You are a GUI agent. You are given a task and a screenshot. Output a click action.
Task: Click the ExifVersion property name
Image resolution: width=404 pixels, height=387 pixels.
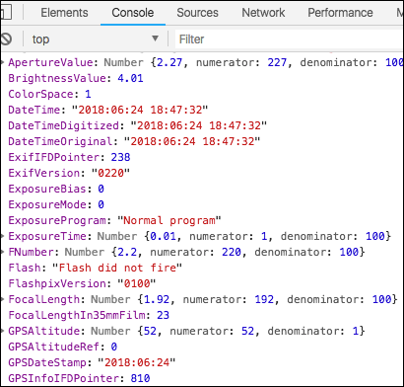(44, 173)
